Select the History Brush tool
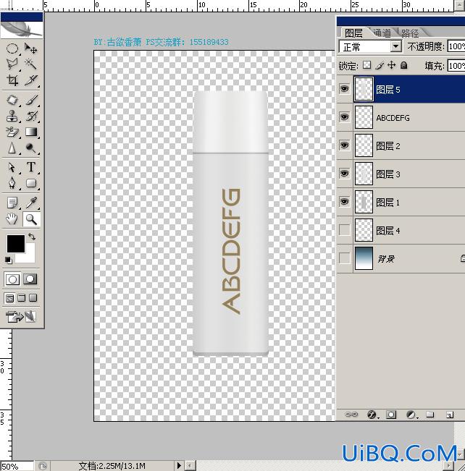 coord(30,116)
